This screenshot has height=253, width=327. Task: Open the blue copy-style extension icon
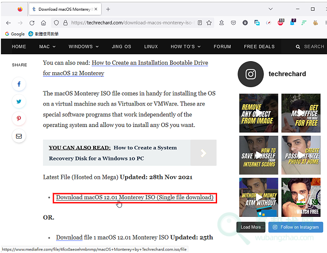pyautogui.click(x=257, y=23)
